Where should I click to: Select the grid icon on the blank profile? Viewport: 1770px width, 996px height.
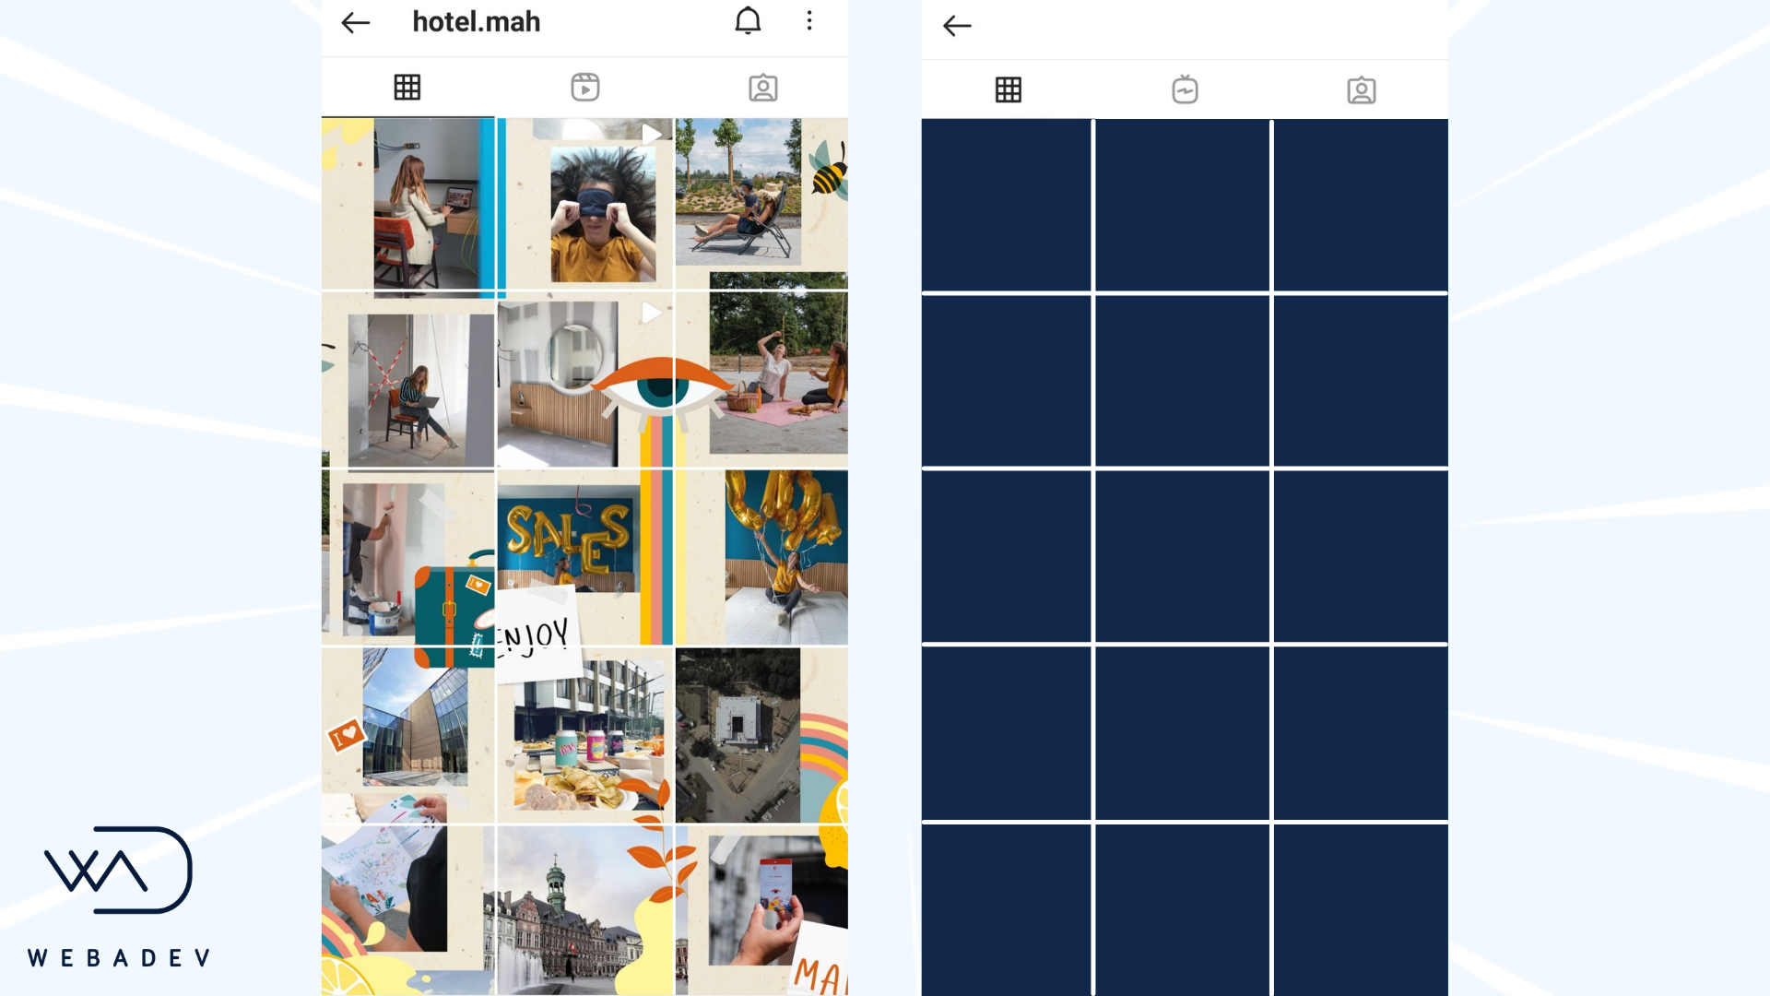[1009, 89]
